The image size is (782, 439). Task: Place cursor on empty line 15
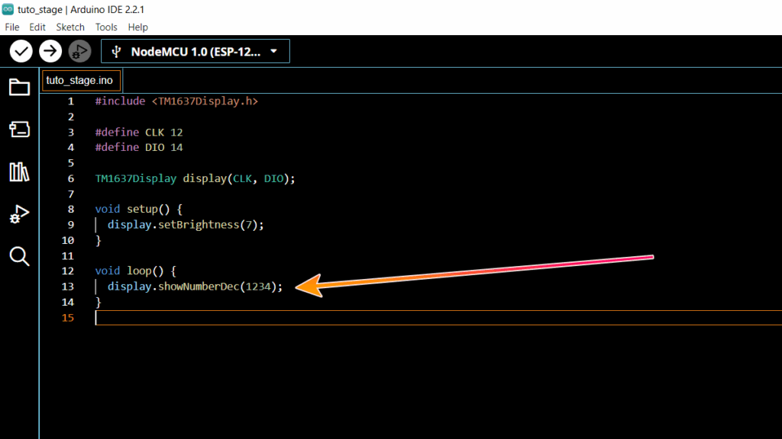439,318
